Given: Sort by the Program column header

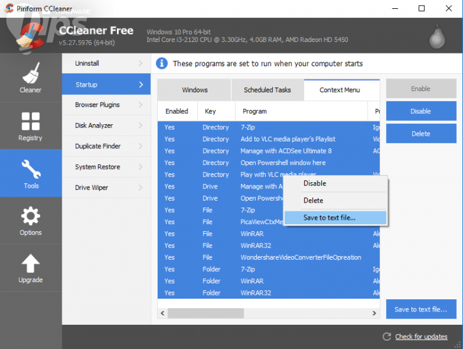Looking at the screenshot, I should click(x=301, y=111).
